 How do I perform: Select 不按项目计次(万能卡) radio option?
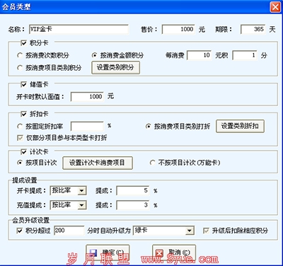click(153, 163)
